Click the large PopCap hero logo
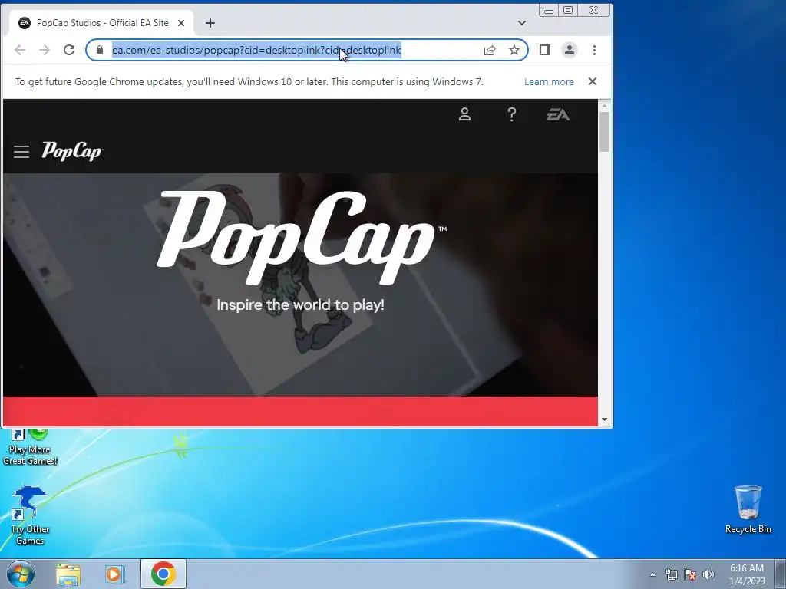Image resolution: width=786 pixels, height=589 pixels. tap(302, 238)
